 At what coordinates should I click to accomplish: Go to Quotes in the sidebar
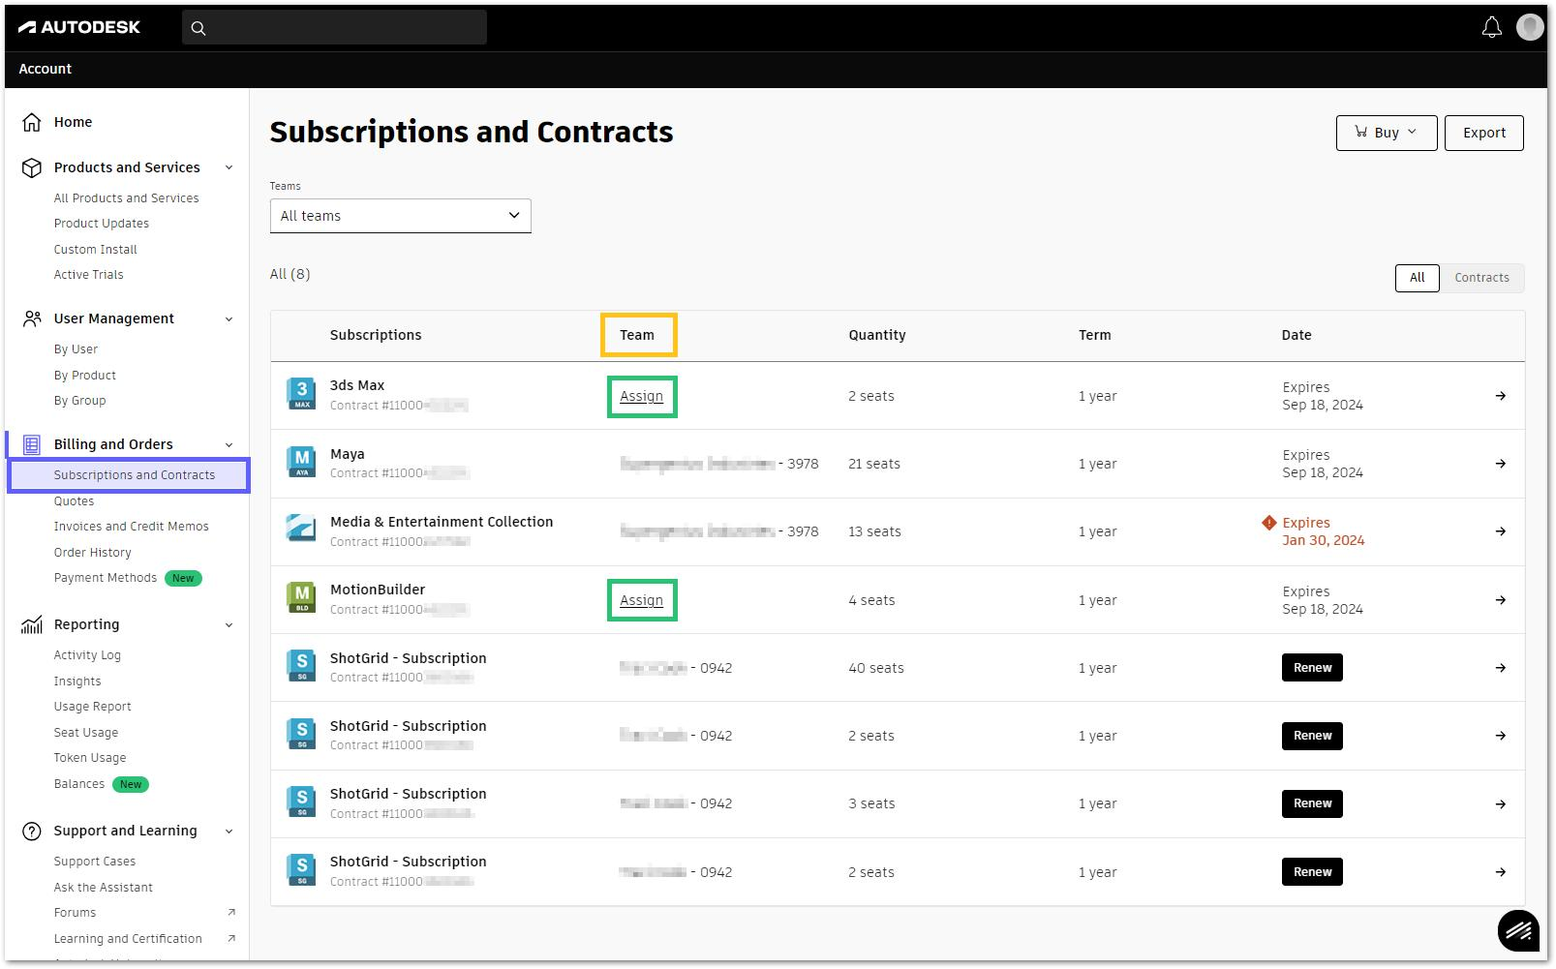click(x=74, y=500)
